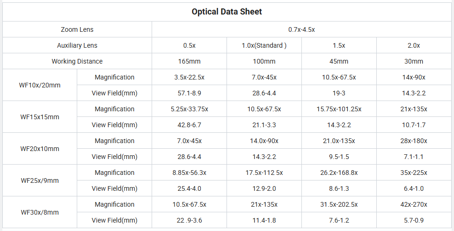The height and width of the screenshot is (231, 454).
Task: Click the WF20x10mm eyepiece label
Action: pyautogui.click(x=40, y=149)
